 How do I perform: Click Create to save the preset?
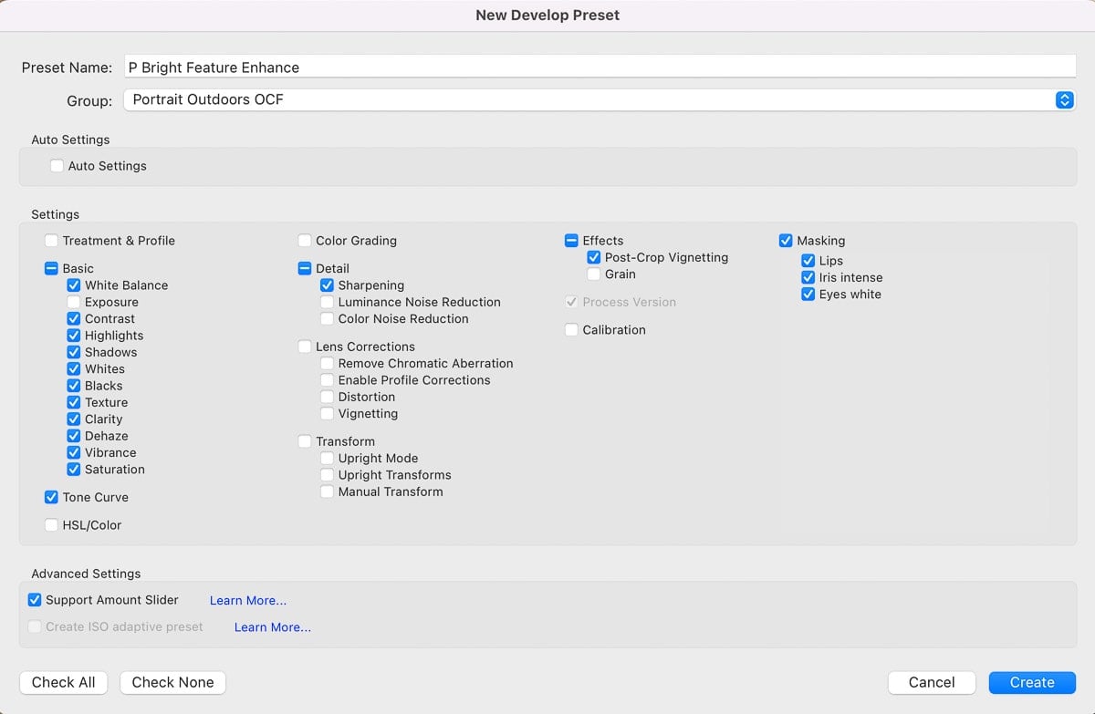1032,682
